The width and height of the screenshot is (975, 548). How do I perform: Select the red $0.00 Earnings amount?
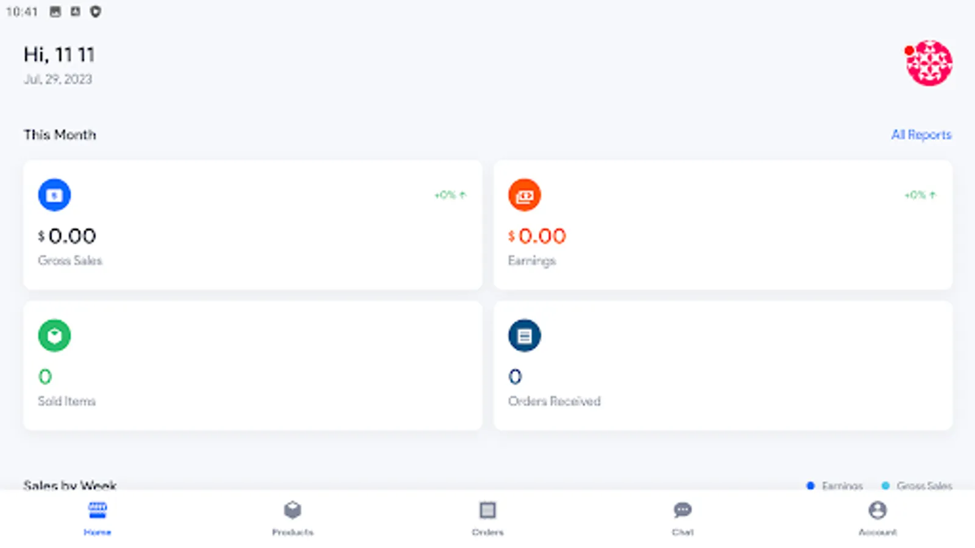click(537, 236)
